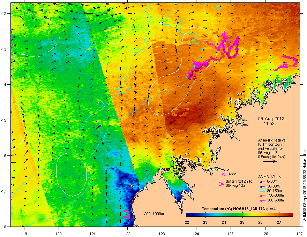Viewport: 307px width, 237px height.
Task: Click the Argo legend text
Action: 232,174
